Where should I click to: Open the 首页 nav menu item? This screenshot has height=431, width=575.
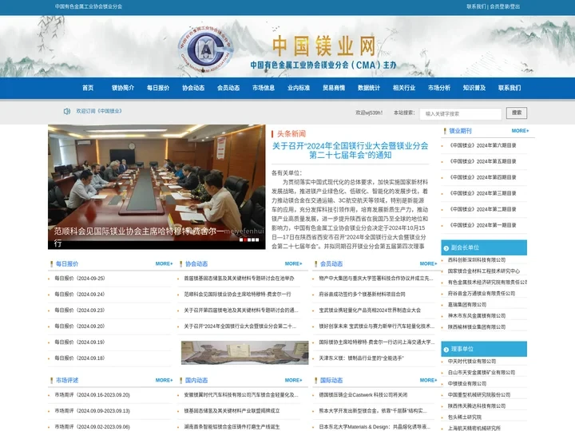click(88, 88)
